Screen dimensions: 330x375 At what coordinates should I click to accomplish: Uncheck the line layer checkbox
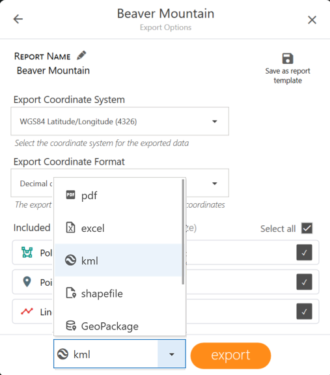point(304,311)
